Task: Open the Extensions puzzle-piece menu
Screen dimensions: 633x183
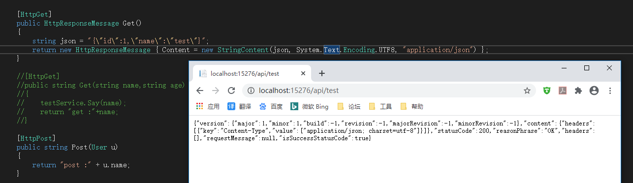Action: click(x=578, y=91)
